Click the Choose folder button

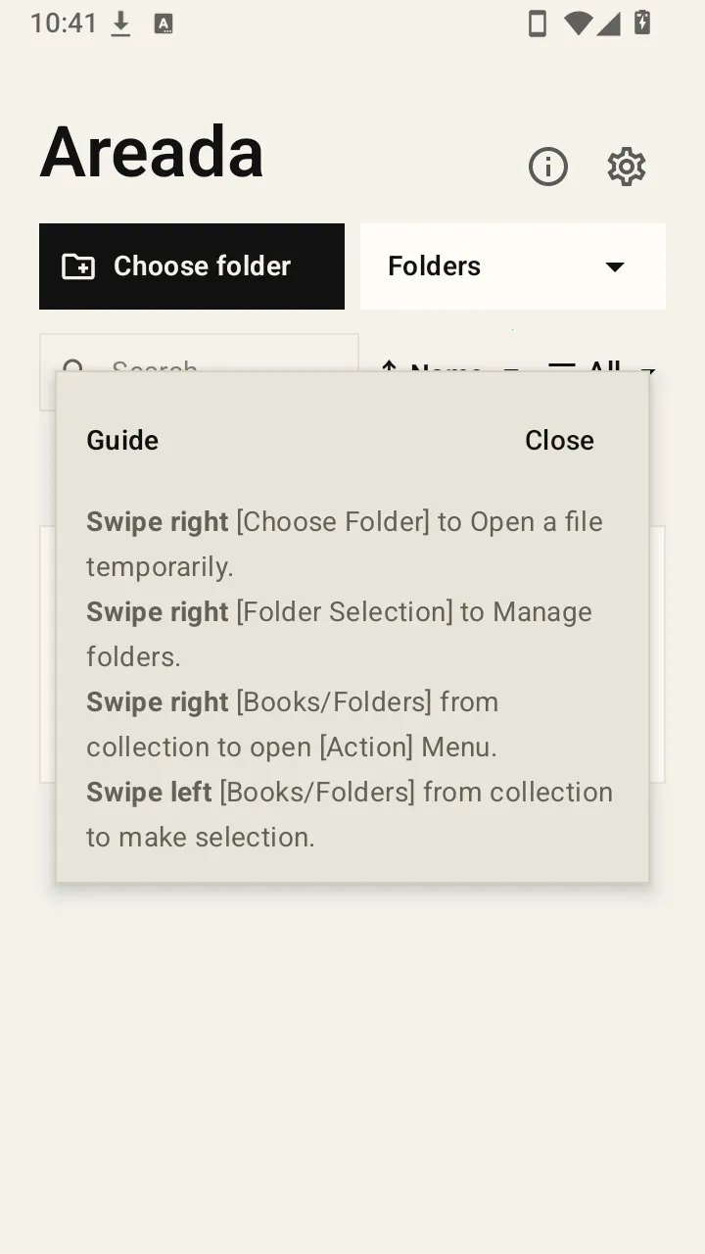click(192, 266)
